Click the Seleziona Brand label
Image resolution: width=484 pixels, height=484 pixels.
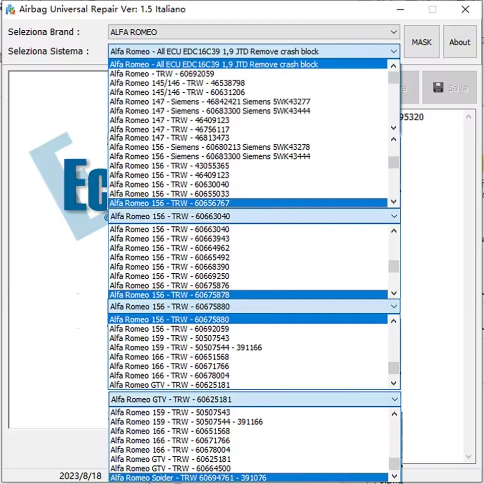(44, 32)
